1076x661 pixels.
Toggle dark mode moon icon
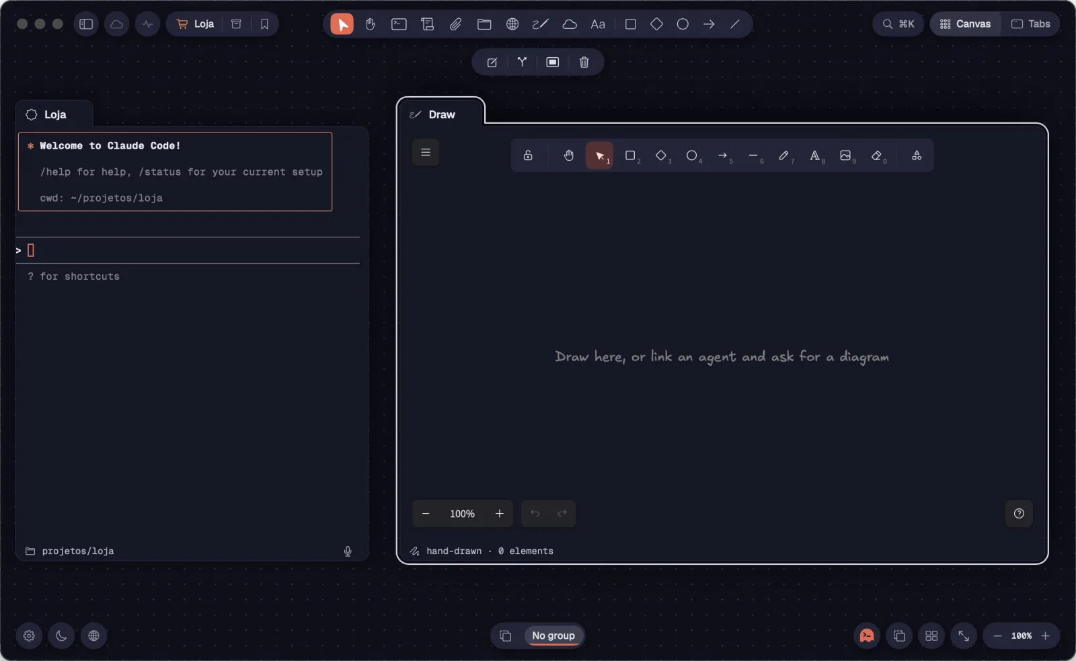pos(61,635)
